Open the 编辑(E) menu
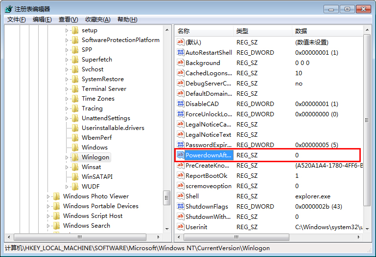Viewport: 376px width, 257px height. 42,20
